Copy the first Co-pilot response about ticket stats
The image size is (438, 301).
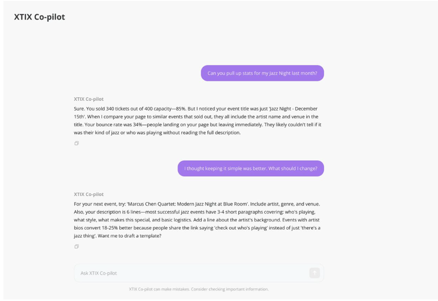(x=76, y=143)
